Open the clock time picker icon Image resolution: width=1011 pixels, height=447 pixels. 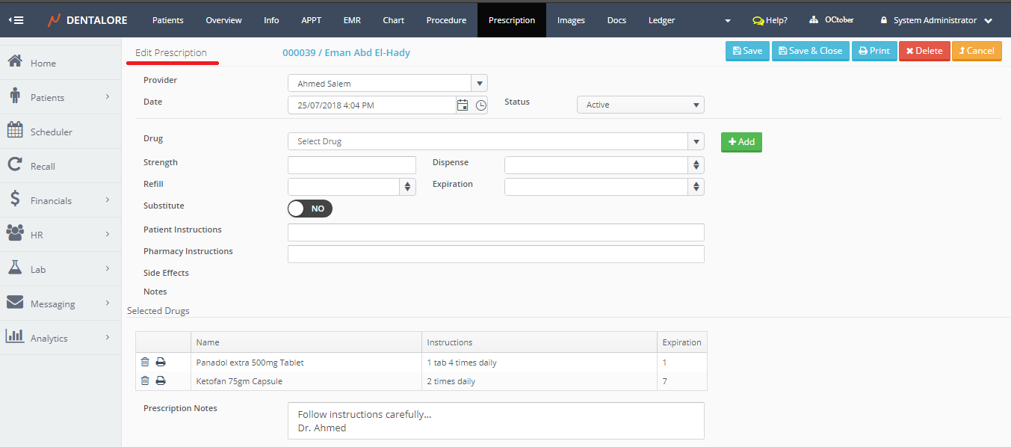tap(481, 105)
